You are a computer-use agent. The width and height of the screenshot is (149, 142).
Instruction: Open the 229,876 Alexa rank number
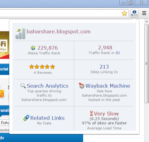coord(48,48)
